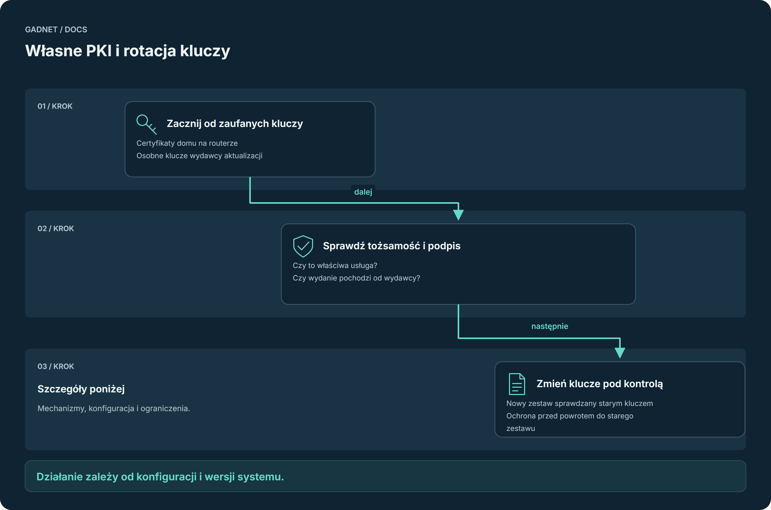Click the text Mechanizmy, konfiguracja i ograniczenia.
771x510 pixels.
click(x=114, y=409)
